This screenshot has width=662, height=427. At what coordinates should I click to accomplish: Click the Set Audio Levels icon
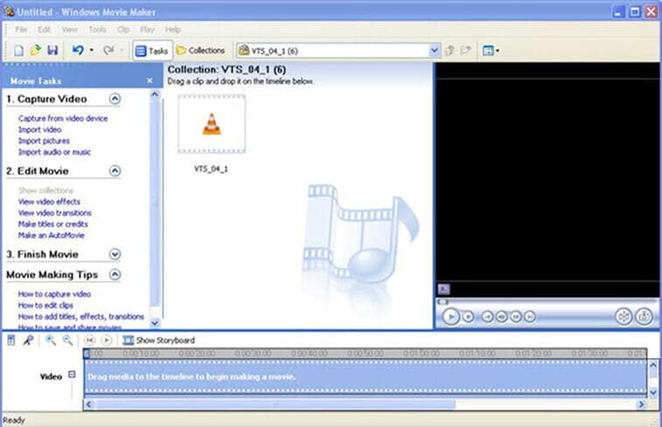tap(11, 341)
